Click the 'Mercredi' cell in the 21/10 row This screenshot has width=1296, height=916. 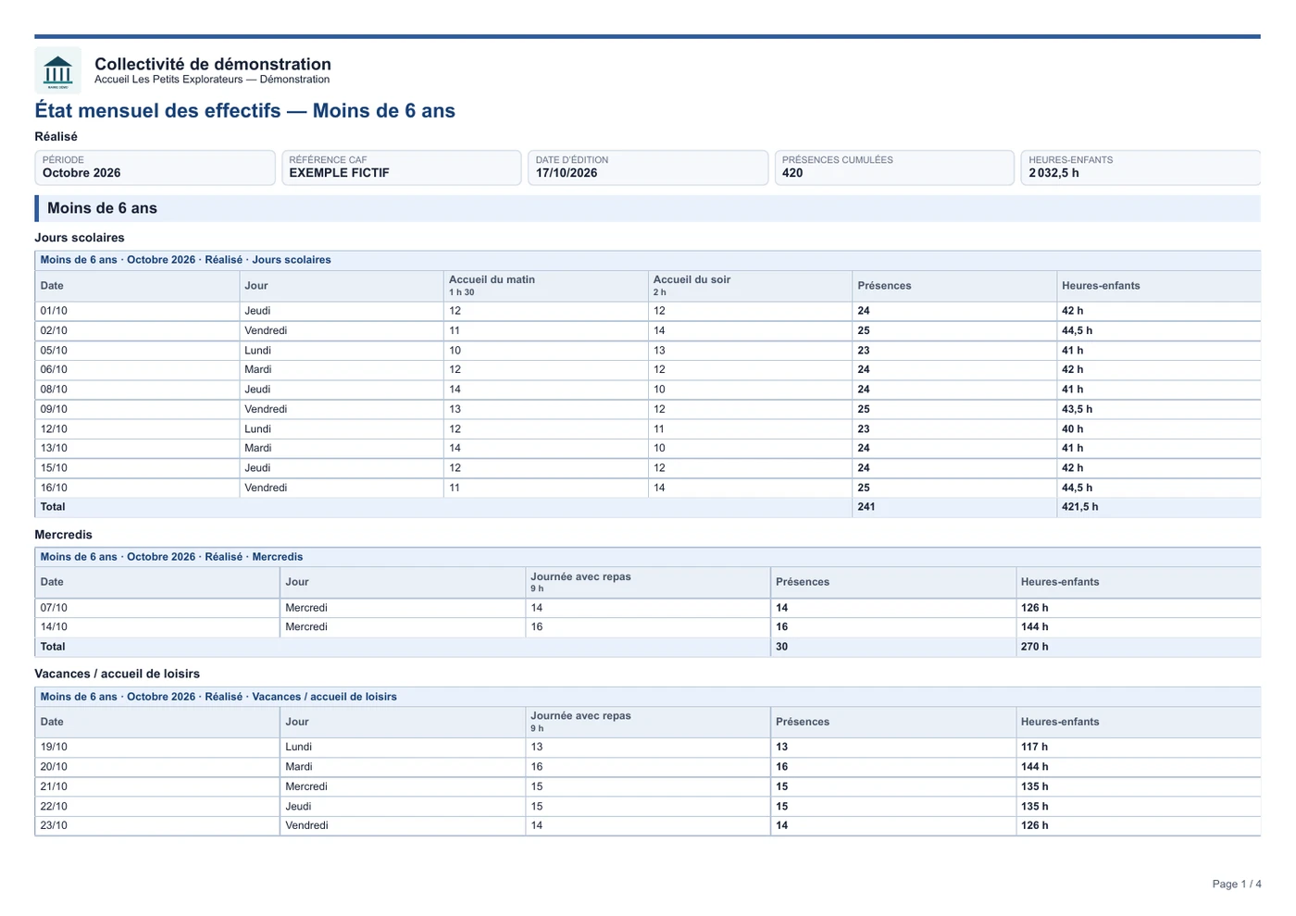point(403,786)
